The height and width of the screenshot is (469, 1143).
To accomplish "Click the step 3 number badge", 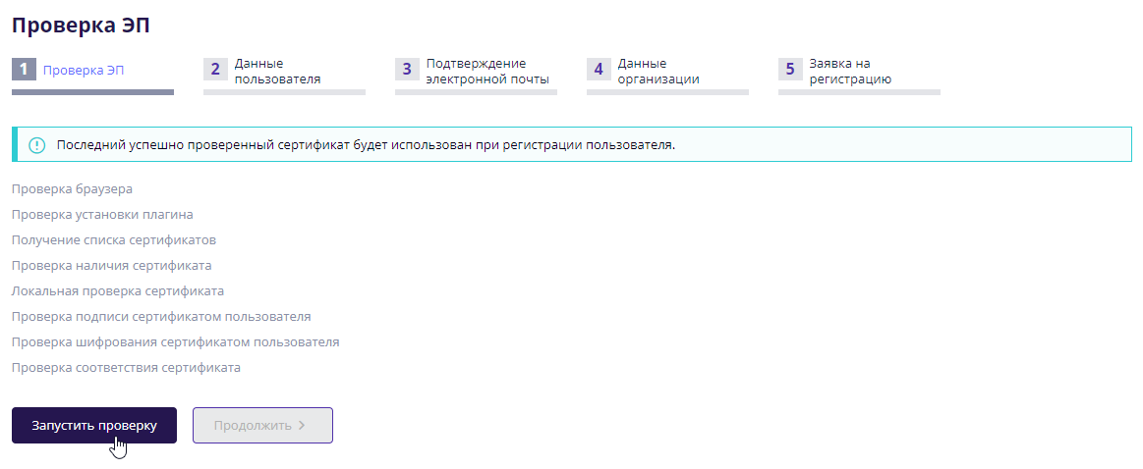I will [x=407, y=70].
